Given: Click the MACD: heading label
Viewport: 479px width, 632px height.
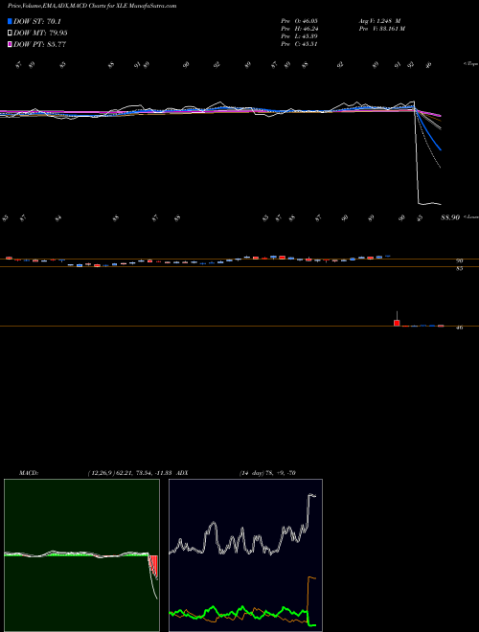Looking at the screenshot, I should [28, 473].
